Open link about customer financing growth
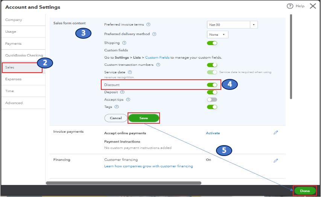Screen dimensions: 321x197 149,166
